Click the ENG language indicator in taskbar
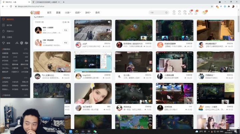The height and width of the screenshot is (134, 240). (x=221, y=131)
